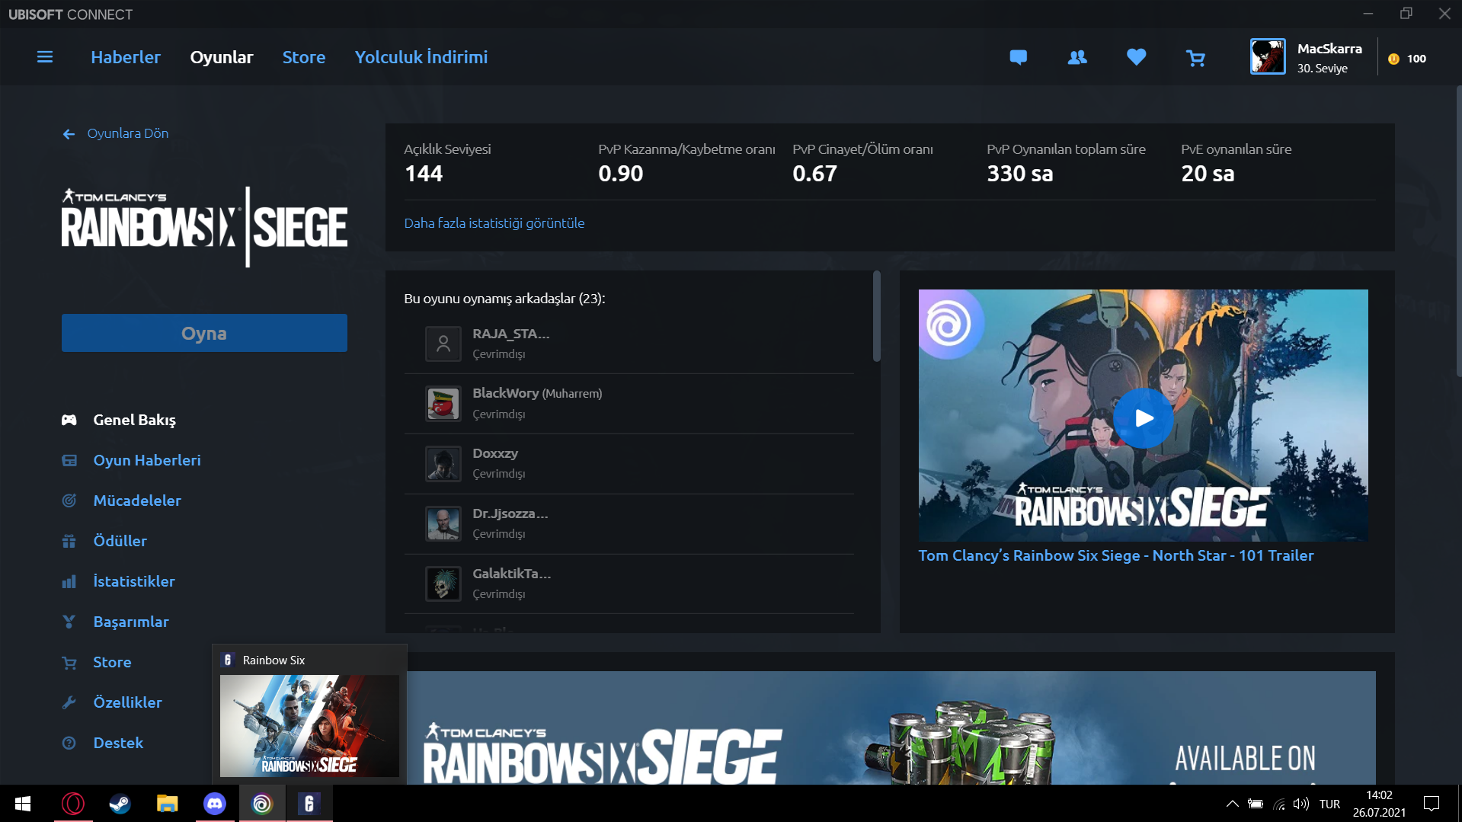The height and width of the screenshot is (822, 1462).
Task: Click the İstatistikler bar chart icon
Action: (x=69, y=581)
